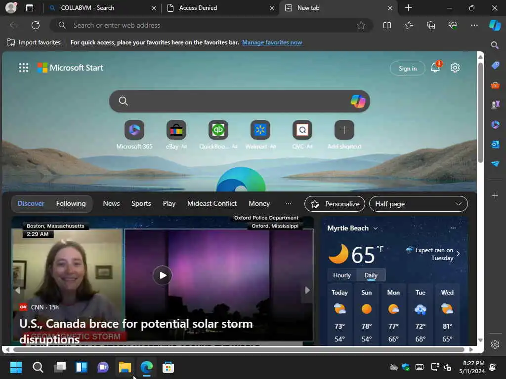
Task: Open sidebar settings gear
Action: coord(495,344)
